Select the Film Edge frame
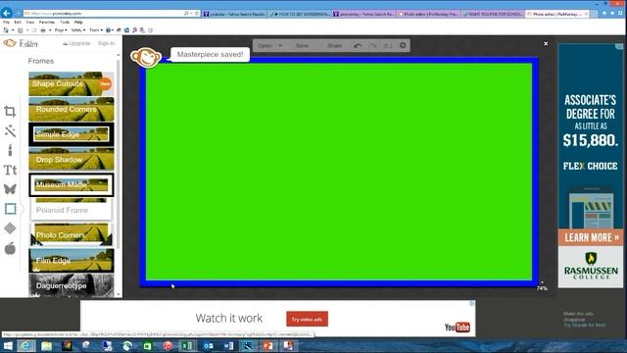The height and width of the screenshot is (353, 627). tap(72, 260)
